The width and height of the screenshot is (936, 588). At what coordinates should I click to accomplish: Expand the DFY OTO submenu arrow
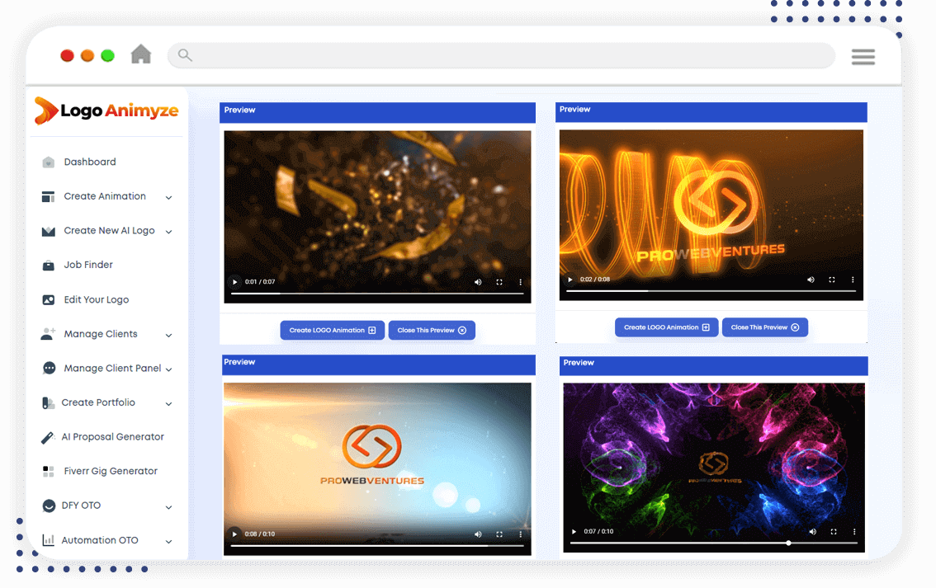coord(168,506)
